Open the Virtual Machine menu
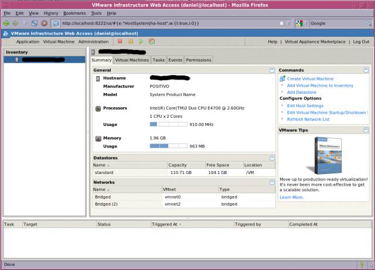Viewport: 375px width, 270px height. 59,42
